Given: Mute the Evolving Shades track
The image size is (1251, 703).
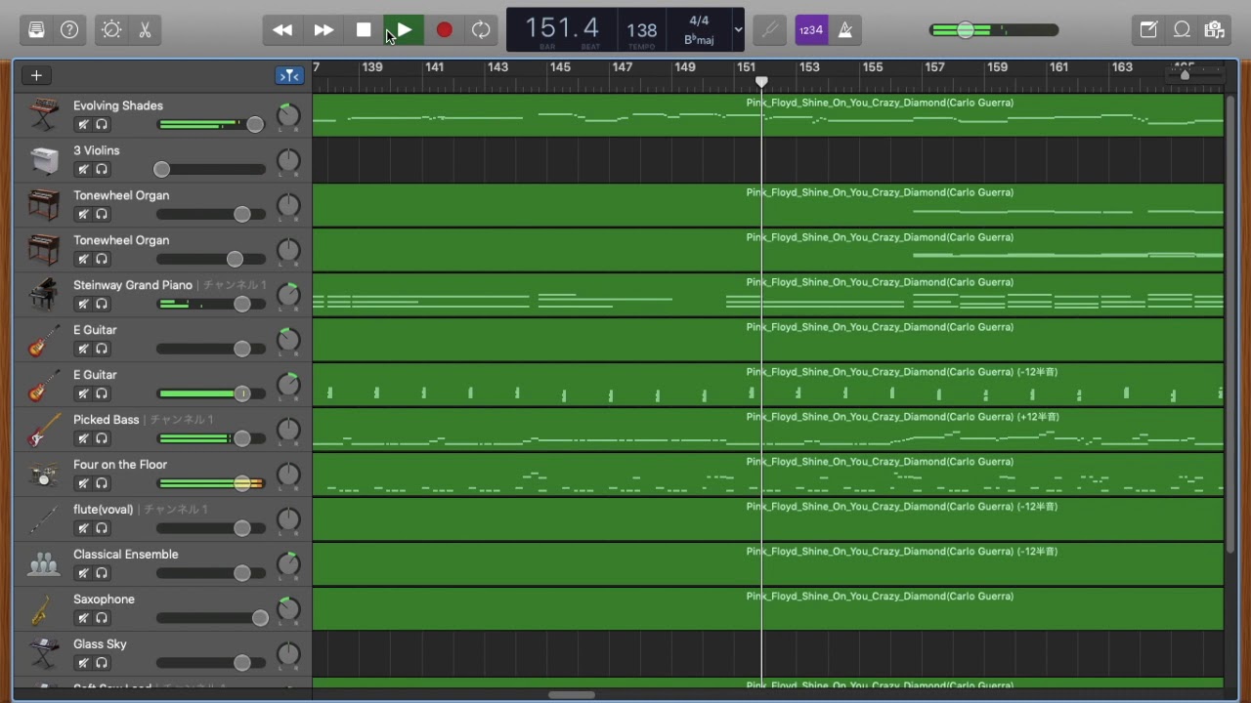Looking at the screenshot, I should point(83,125).
